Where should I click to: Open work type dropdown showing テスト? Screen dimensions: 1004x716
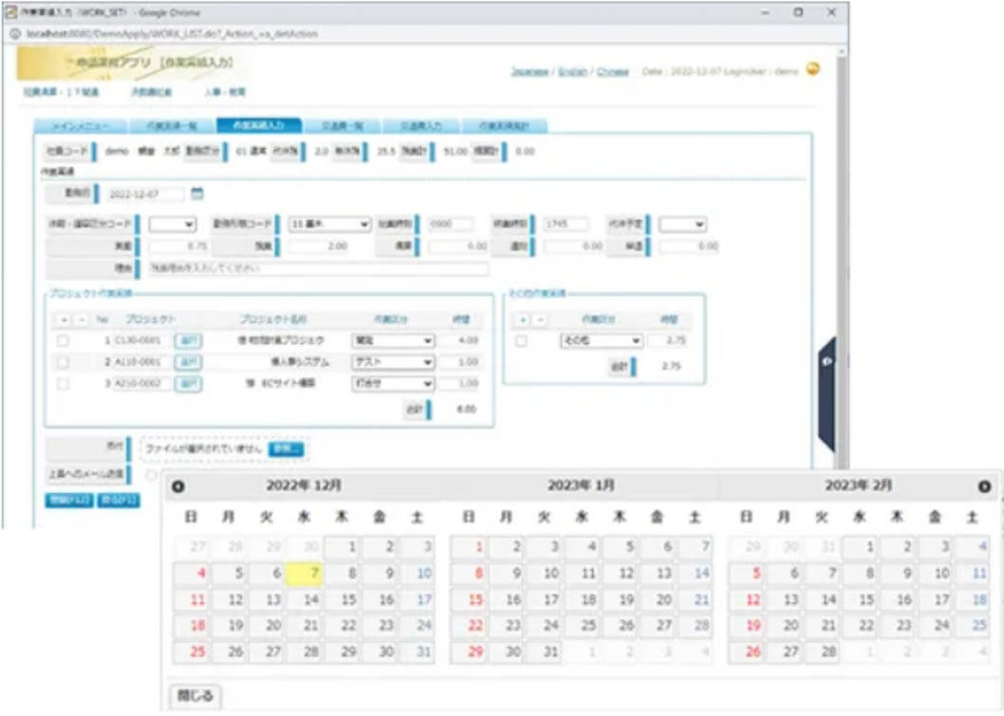[393, 362]
